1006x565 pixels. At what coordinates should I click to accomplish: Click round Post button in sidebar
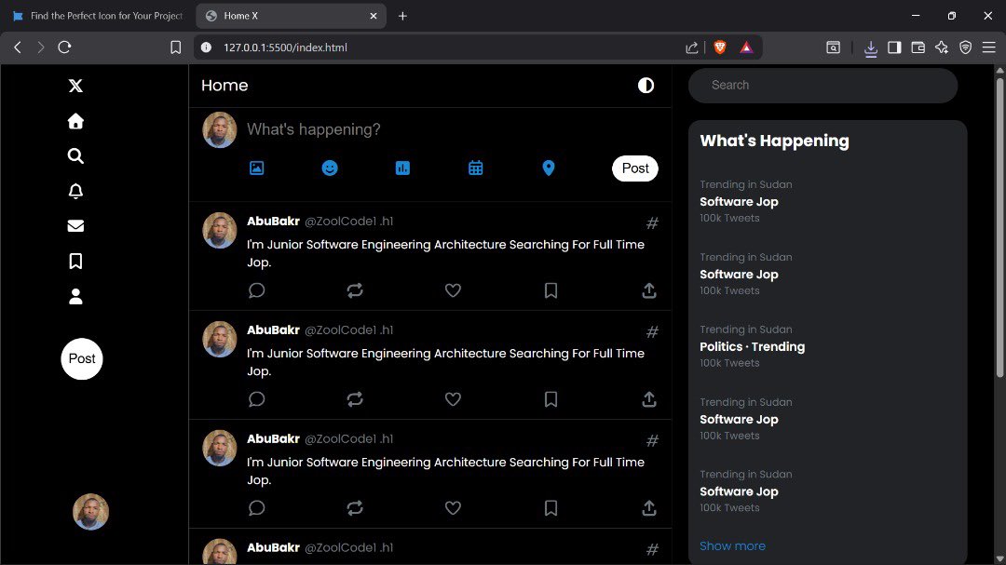point(81,358)
